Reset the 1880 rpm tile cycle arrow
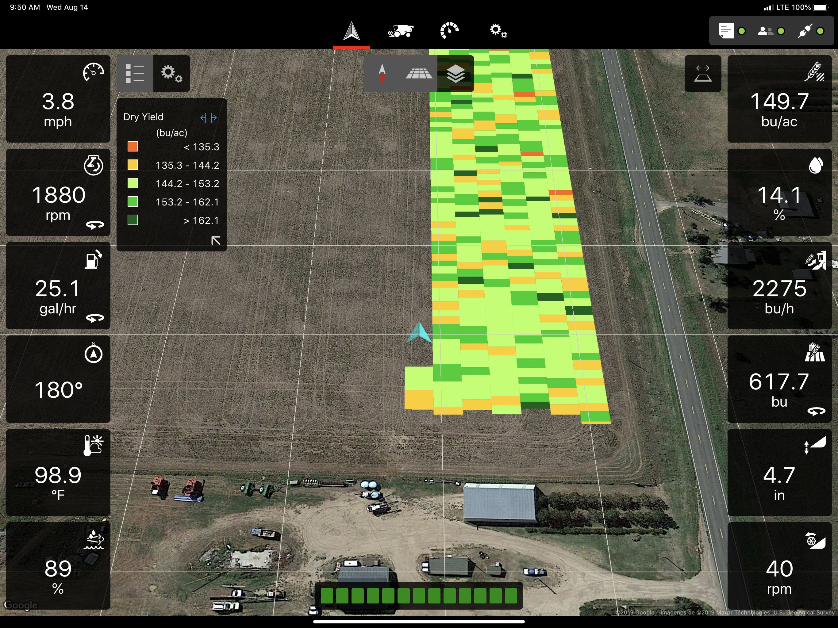 click(95, 225)
